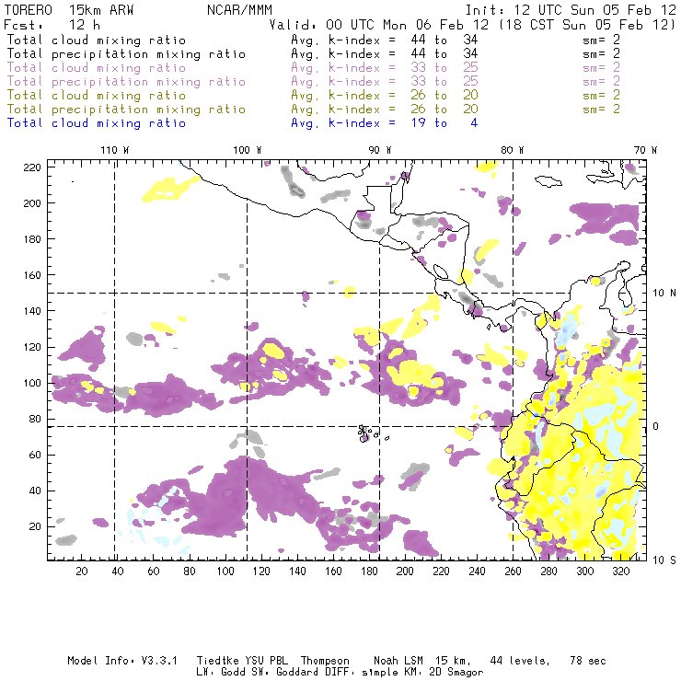This screenshot has height=681, width=681.
Task: Click the "Noah LSM" footer text
Action: (x=398, y=661)
